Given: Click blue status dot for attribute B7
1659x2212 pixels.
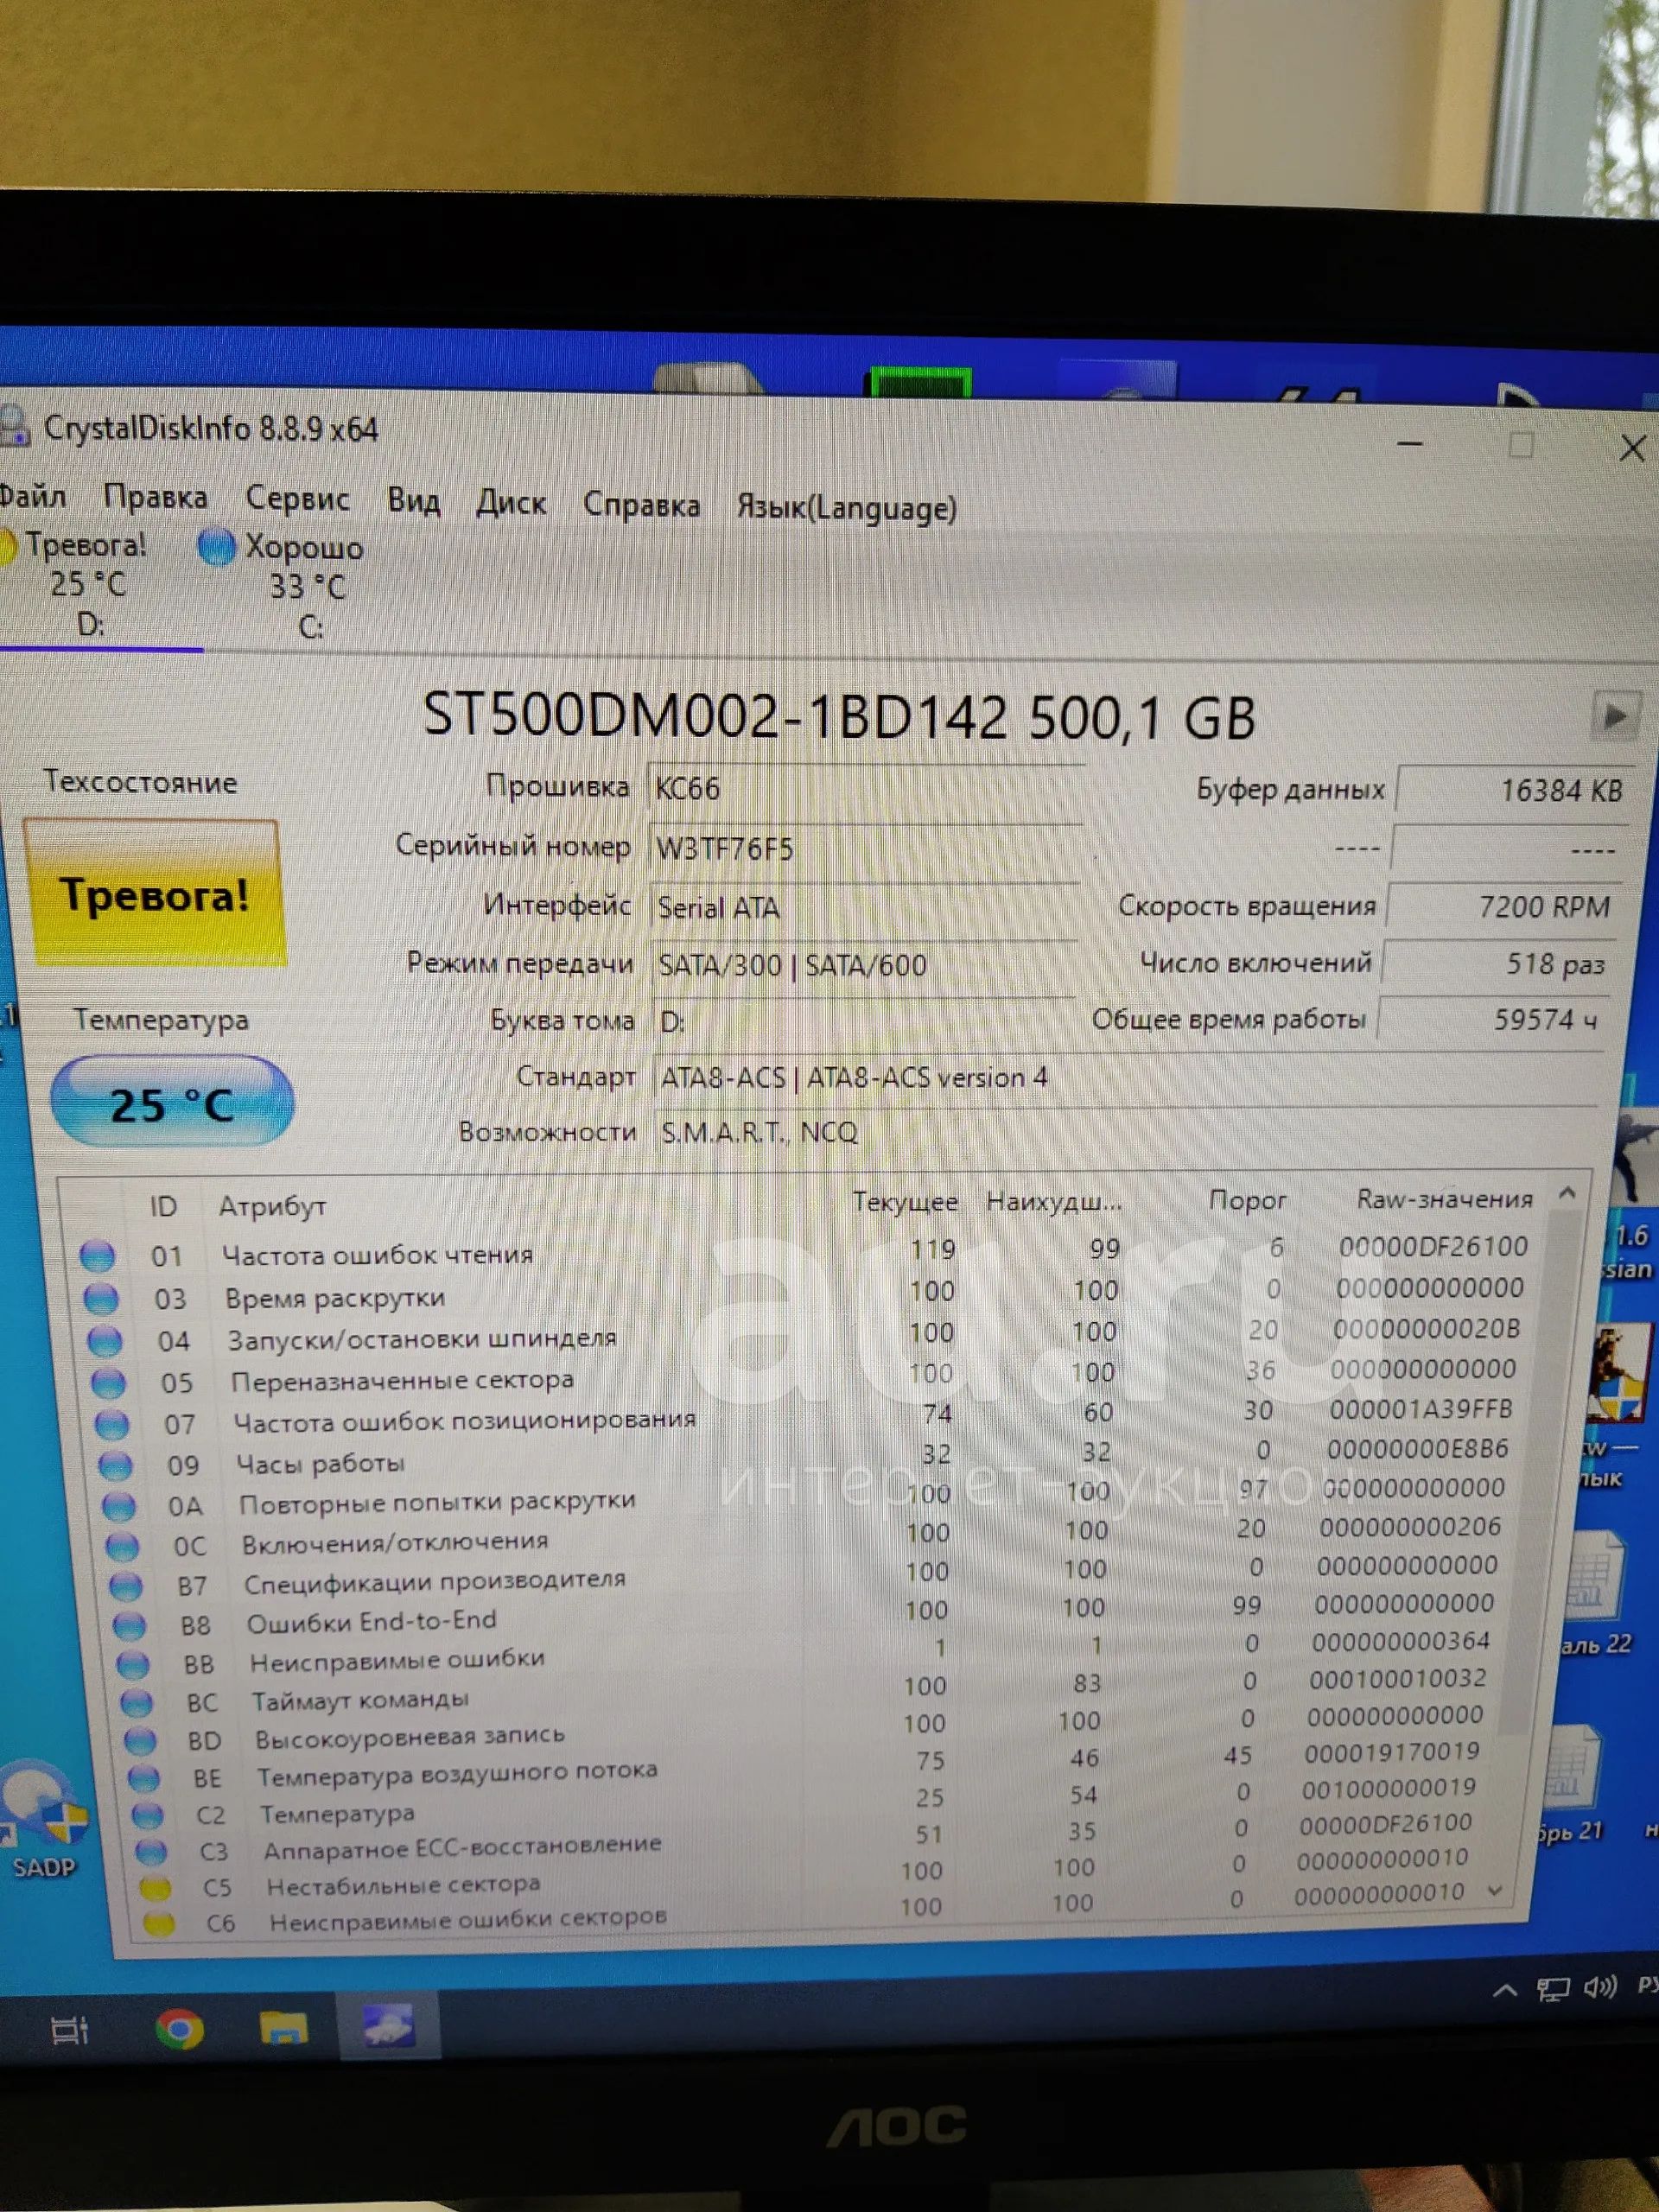Looking at the screenshot, I should coord(126,1586).
